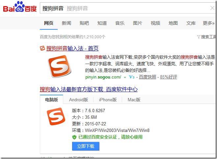Switch to iPhone版 tab
The height and width of the screenshot is (159, 217).
coord(108,100)
